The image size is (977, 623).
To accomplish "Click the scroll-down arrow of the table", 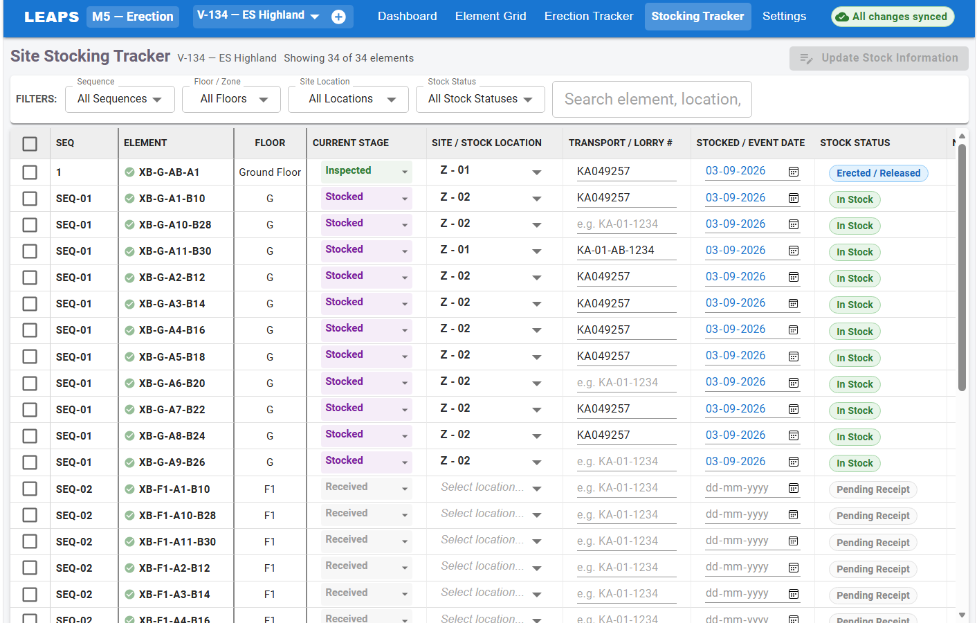I will (x=962, y=615).
